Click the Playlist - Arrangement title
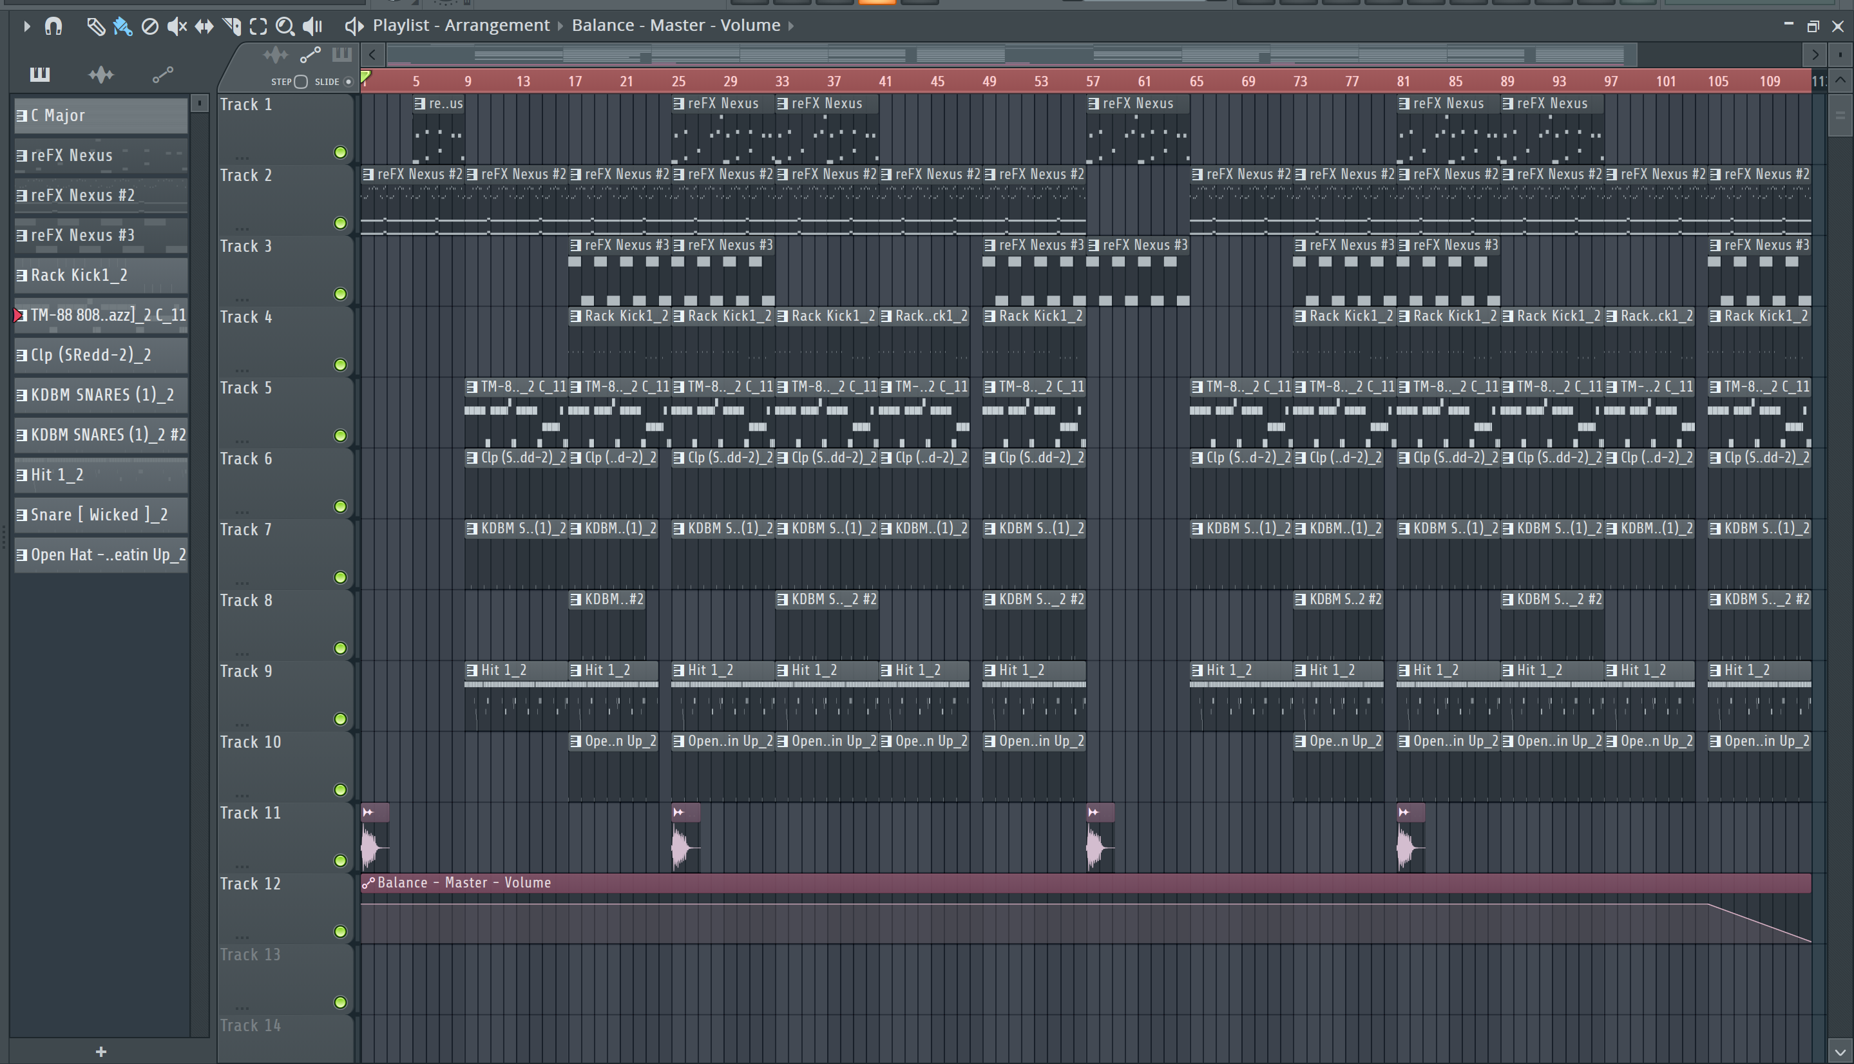1854x1064 pixels. (461, 26)
